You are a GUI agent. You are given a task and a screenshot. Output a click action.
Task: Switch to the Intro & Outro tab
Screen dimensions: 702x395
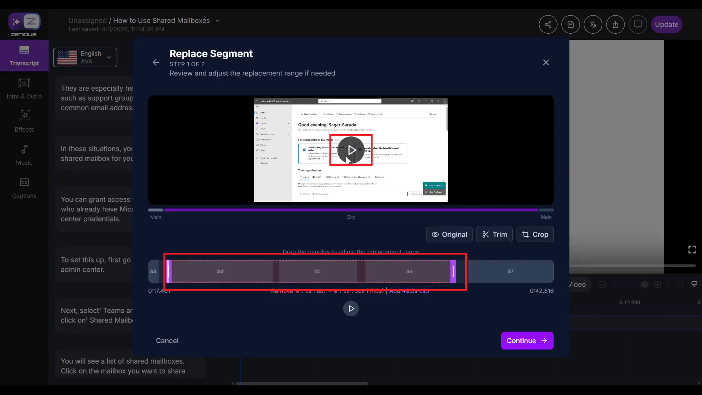point(24,89)
